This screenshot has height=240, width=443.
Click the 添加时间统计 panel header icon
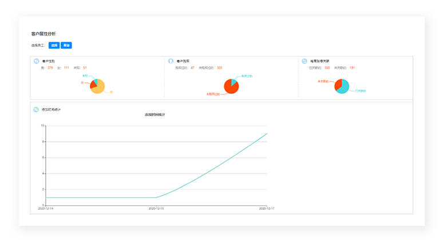click(x=37, y=109)
